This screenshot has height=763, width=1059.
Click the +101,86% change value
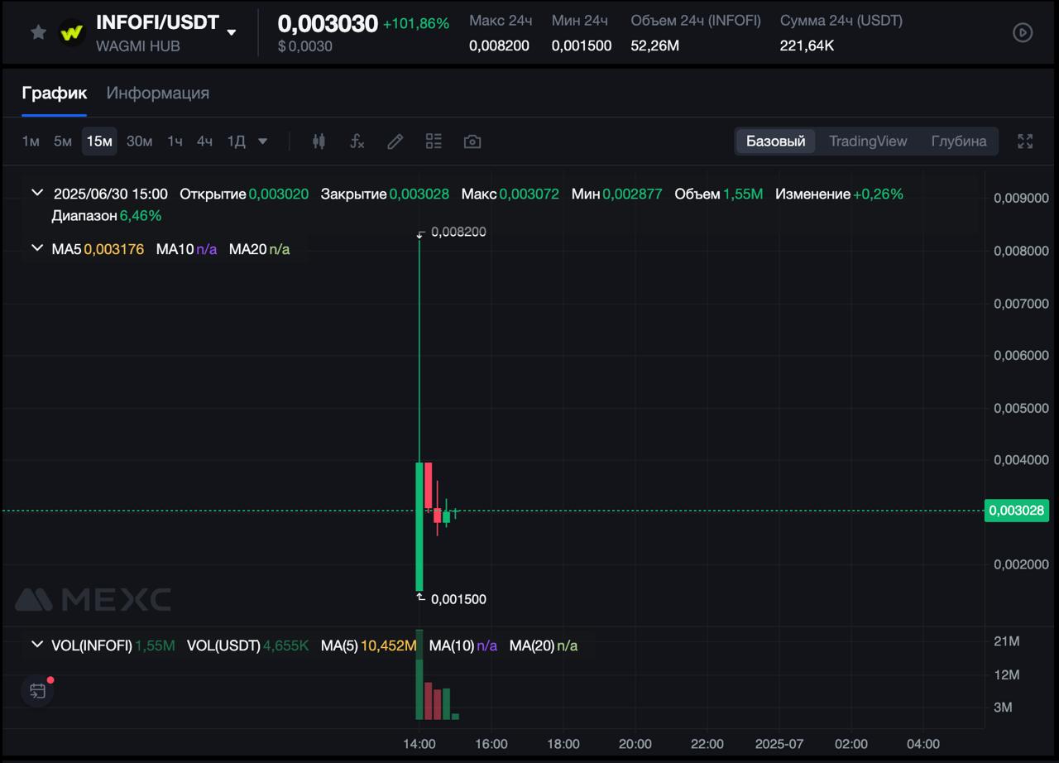click(416, 24)
